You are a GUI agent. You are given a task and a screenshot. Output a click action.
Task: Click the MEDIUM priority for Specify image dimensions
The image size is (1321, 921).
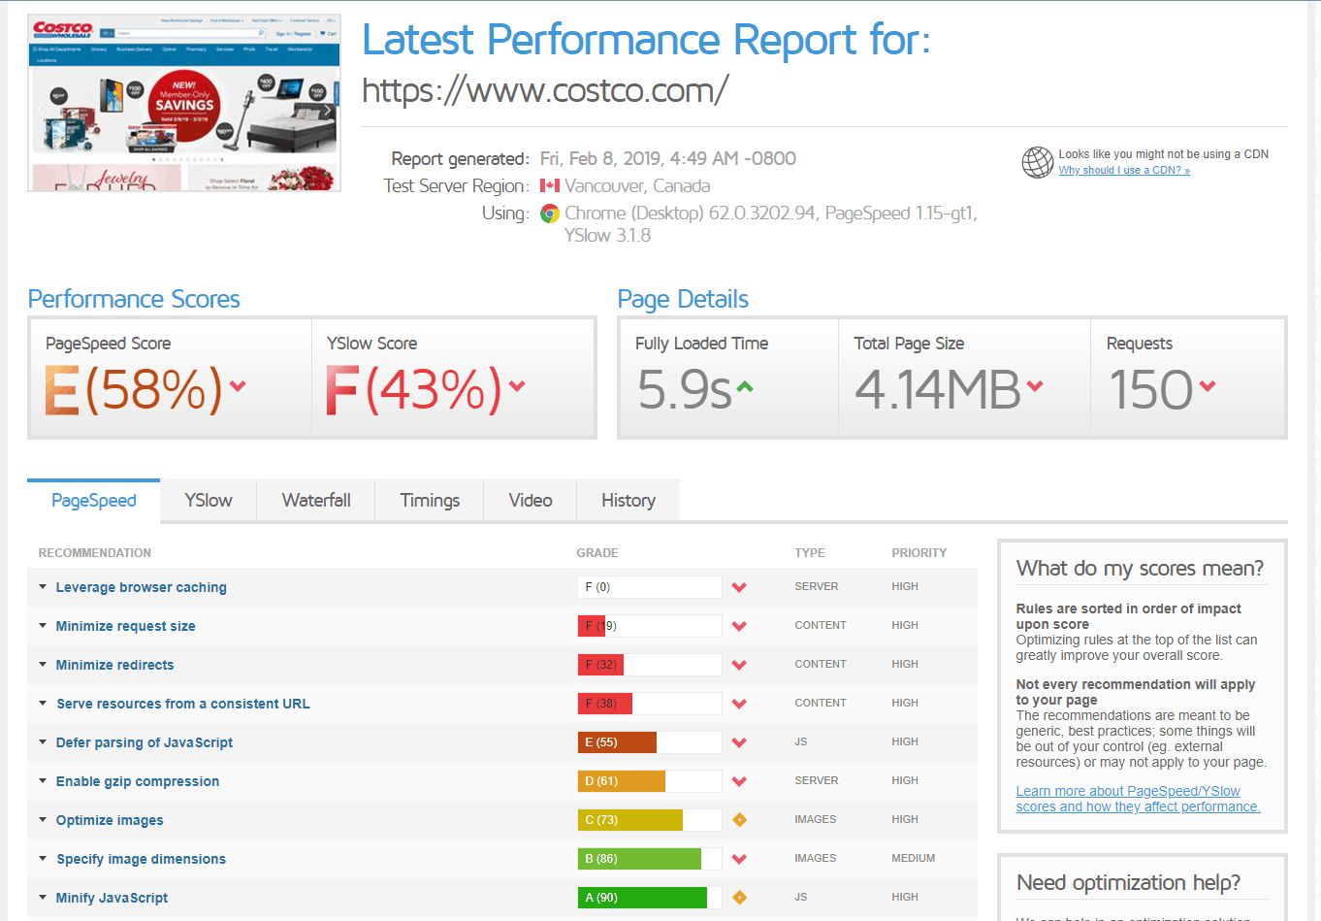tap(914, 859)
